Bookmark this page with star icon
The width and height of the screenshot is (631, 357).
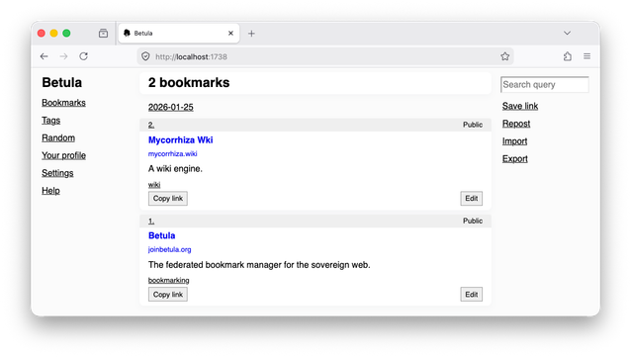point(505,56)
